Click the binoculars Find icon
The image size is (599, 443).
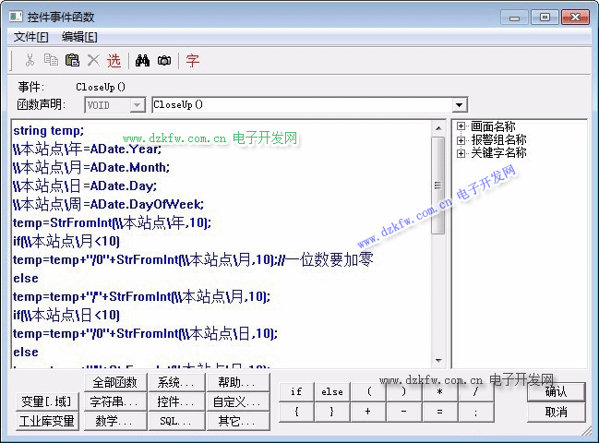click(143, 61)
